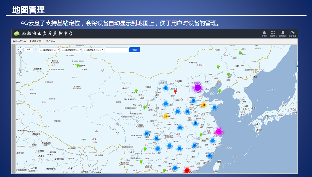Click the orange 14 device cluster
312x177 pixels.
point(204,105)
